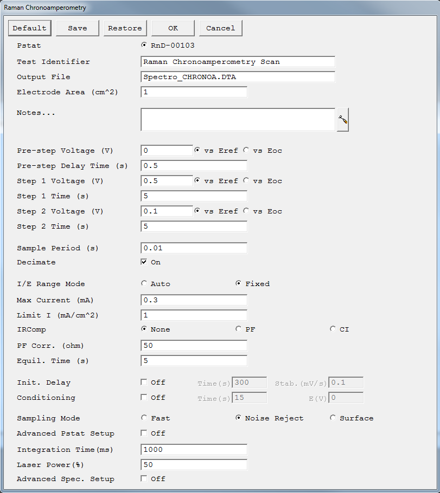The height and width of the screenshot is (493, 440).
Task: Click the Conditioning Time field showing 15
Action: (x=249, y=398)
